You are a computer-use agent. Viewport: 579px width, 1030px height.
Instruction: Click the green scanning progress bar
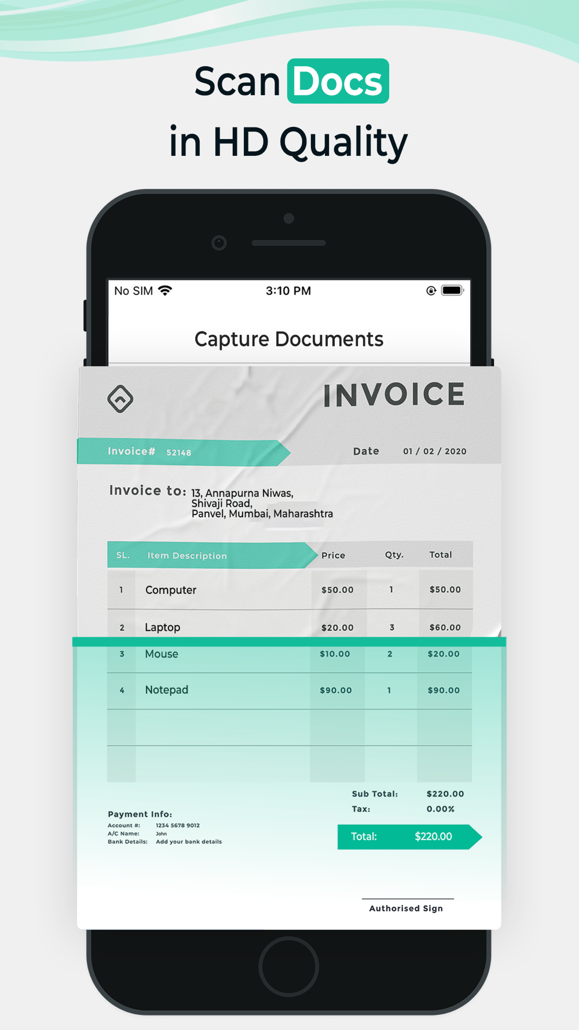point(289,642)
